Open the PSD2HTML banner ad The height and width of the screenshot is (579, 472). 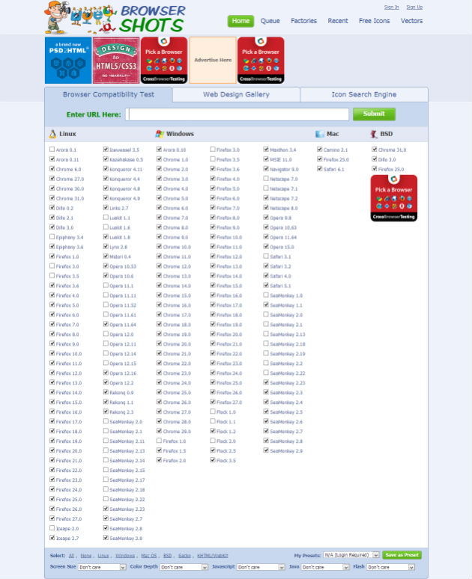68,60
